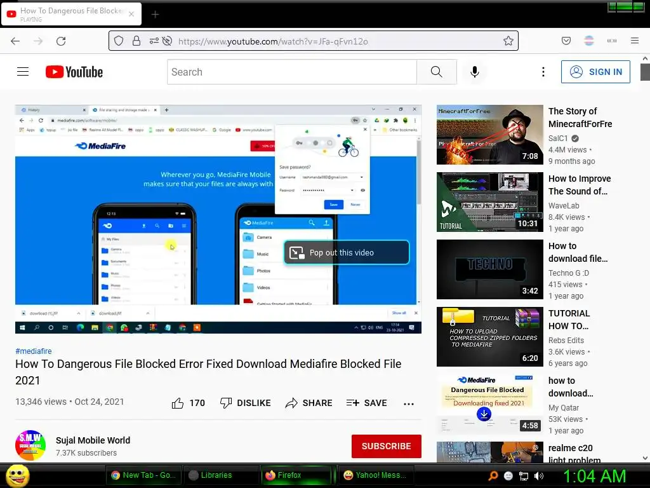The image size is (650, 488).
Task: Click the page vertical scrollbar thumb
Action: tap(645, 72)
